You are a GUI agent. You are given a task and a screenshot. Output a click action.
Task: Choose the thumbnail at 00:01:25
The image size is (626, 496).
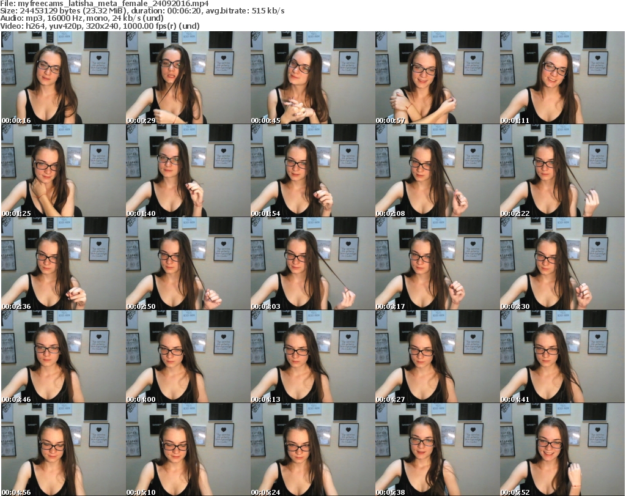63,171
